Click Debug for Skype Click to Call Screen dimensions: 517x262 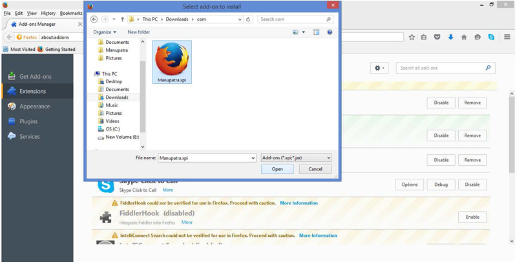click(x=441, y=185)
